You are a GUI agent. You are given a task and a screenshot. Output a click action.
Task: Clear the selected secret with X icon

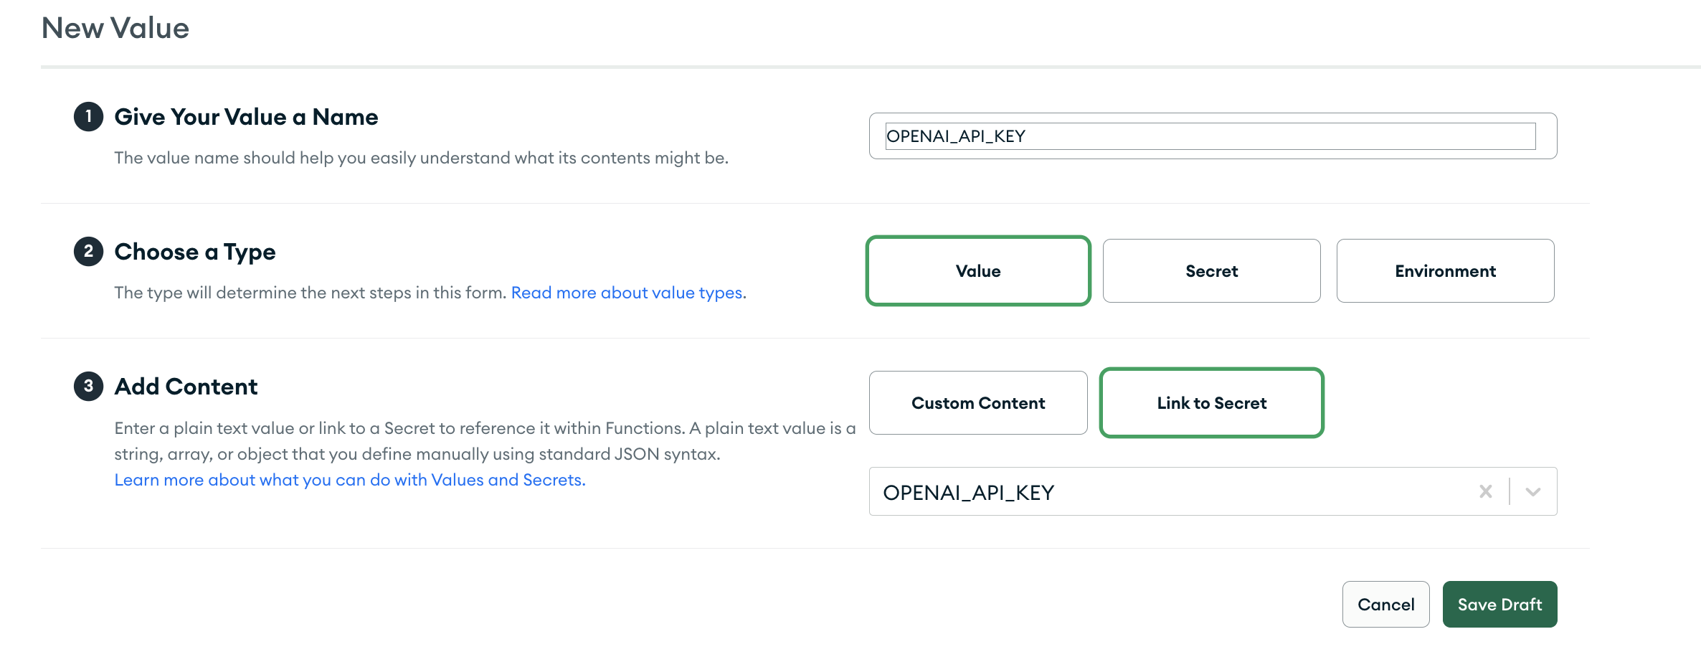1485,491
